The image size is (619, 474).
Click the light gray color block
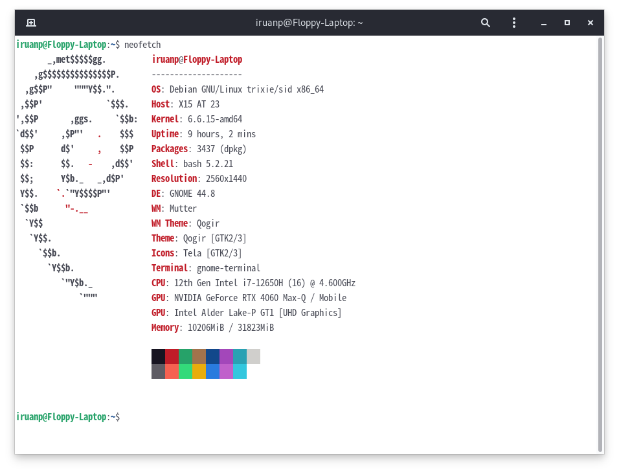click(253, 356)
